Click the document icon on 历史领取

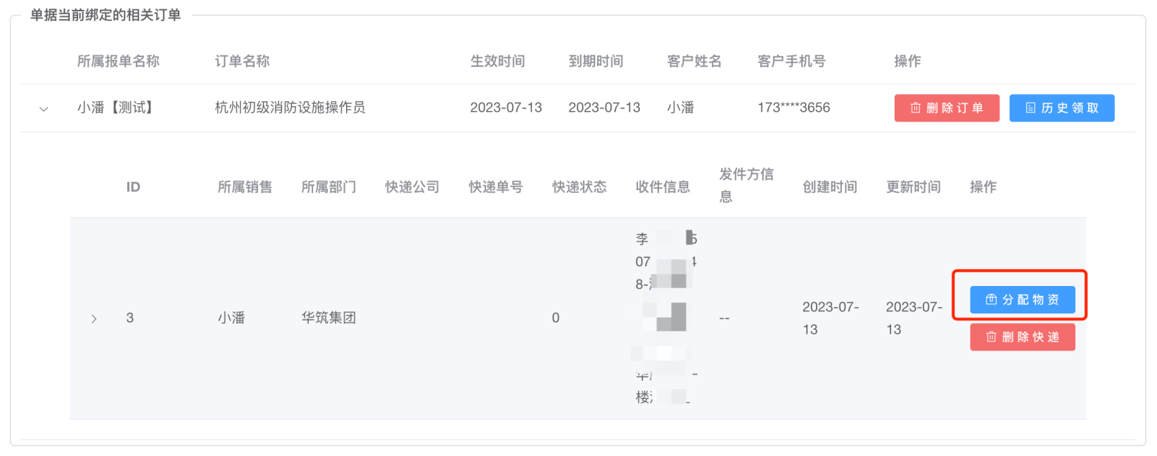(x=1030, y=108)
